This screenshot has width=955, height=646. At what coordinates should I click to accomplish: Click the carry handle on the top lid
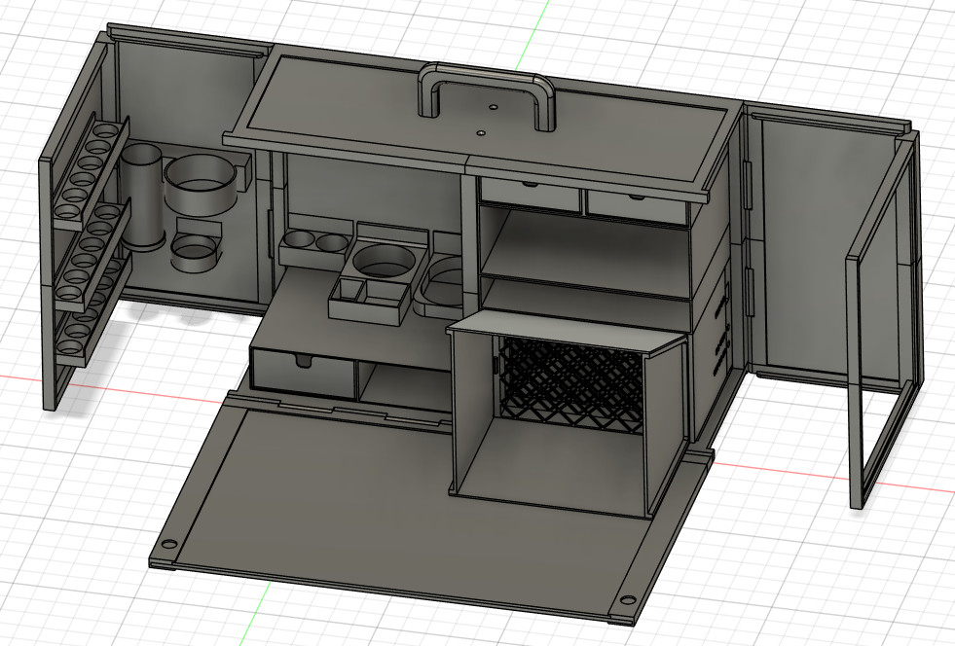486,80
